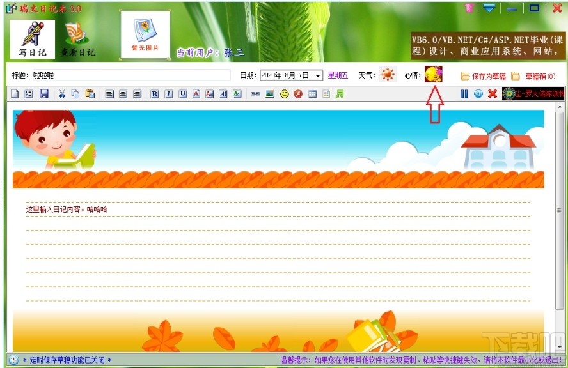Click the green A text highlight icon
The image size is (568, 368).
(x=237, y=94)
